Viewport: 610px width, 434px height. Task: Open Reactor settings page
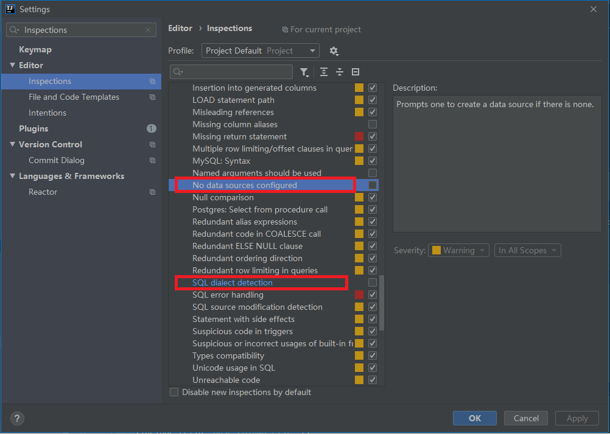pyautogui.click(x=43, y=192)
